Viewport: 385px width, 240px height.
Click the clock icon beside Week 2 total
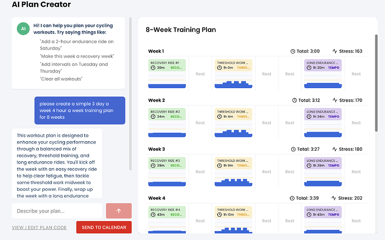click(293, 100)
